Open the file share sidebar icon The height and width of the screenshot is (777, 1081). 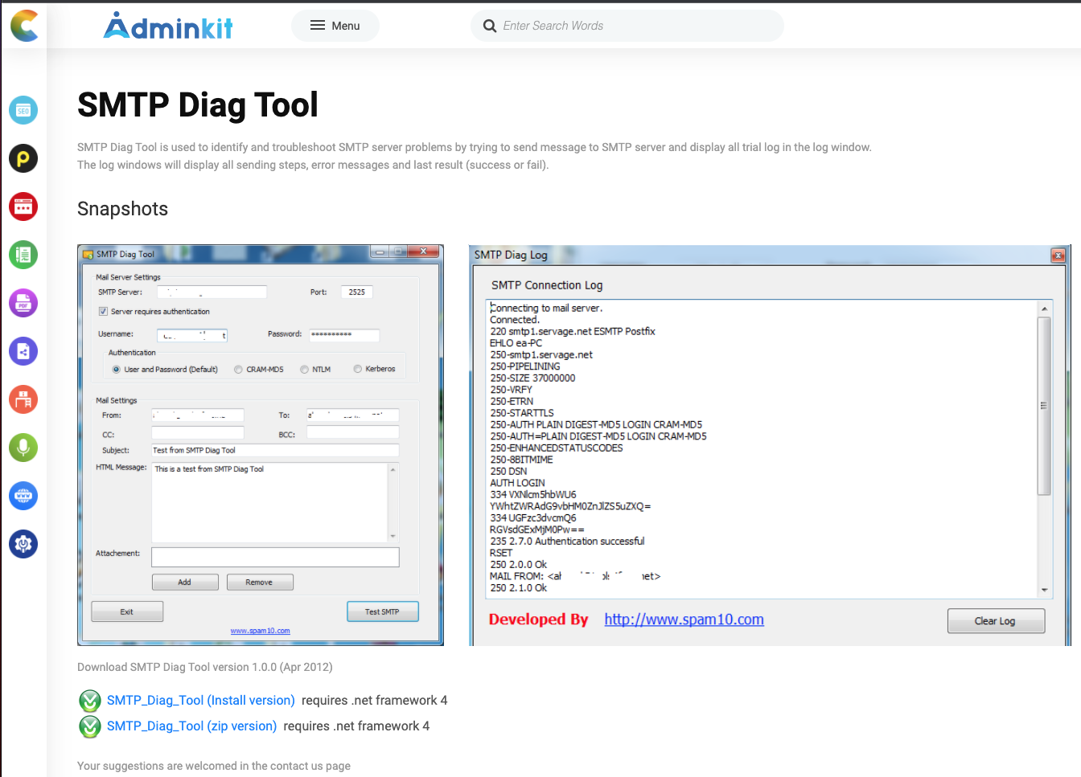point(23,351)
